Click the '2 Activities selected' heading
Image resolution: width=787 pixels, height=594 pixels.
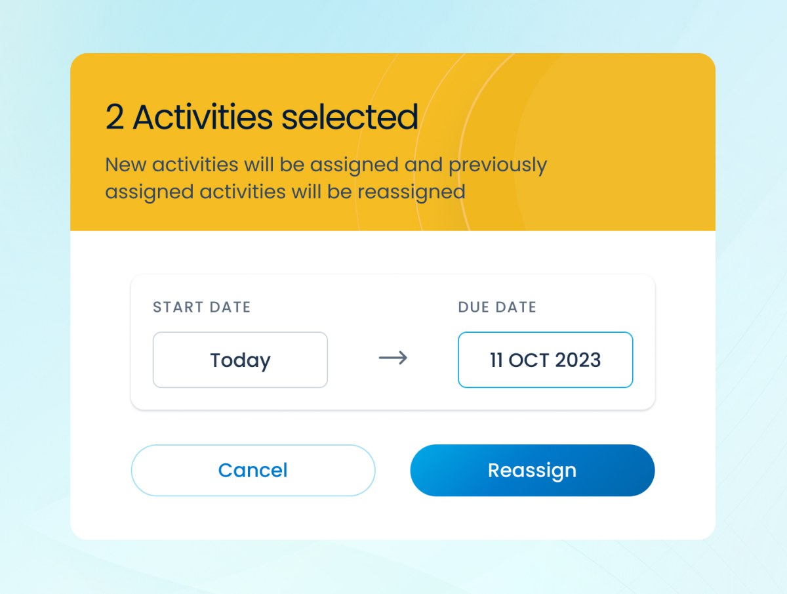(261, 116)
